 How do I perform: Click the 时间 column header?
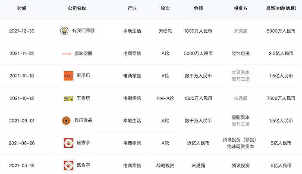point(22,9)
